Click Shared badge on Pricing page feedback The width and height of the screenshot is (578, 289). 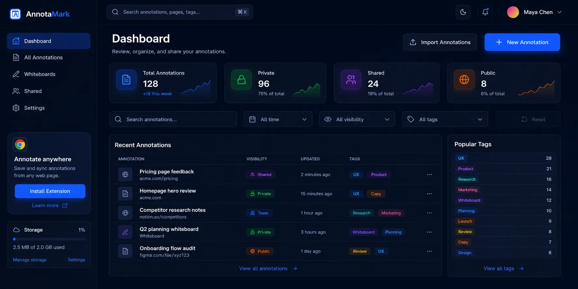(x=261, y=175)
